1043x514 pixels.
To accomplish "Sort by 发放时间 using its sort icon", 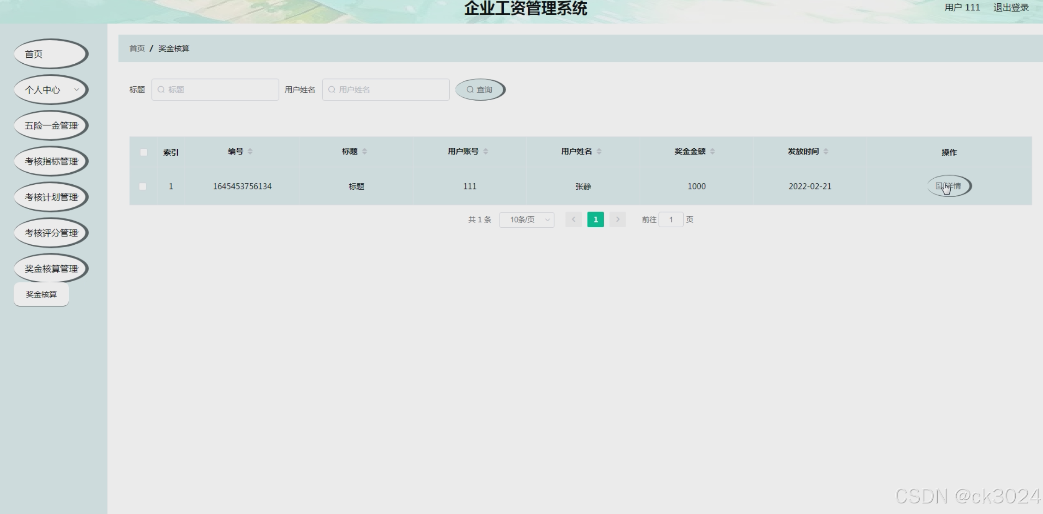I will point(826,151).
